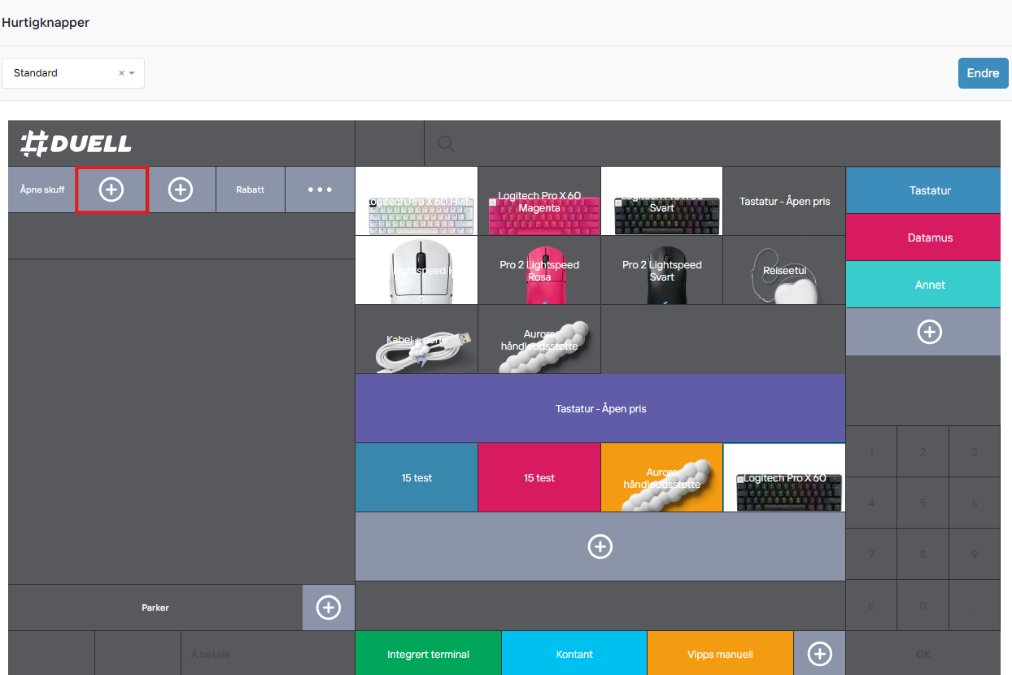Click the wide purple Tastatur - Åpen pris button
The height and width of the screenshot is (675, 1012).
tap(600, 408)
